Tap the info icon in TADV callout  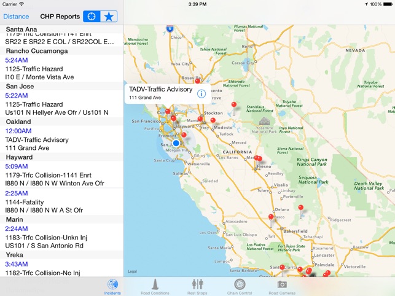[201, 94]
